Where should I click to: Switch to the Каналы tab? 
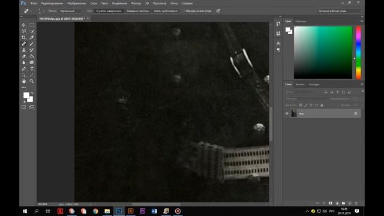tap(300, 85)
